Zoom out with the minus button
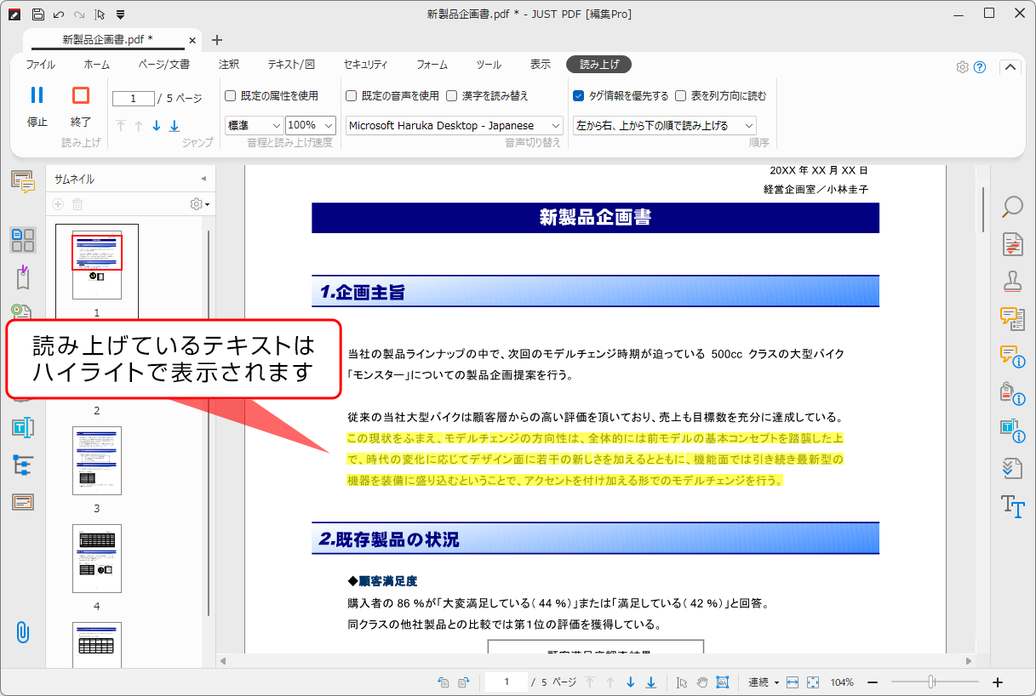Image resolution: width=1036 pixels, height=696 pixels. [872, 682]
